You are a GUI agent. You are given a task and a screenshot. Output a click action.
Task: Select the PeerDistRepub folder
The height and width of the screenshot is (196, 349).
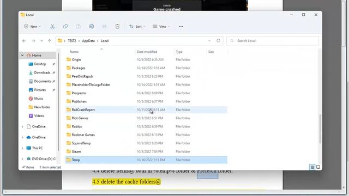(x=146, y=76)
